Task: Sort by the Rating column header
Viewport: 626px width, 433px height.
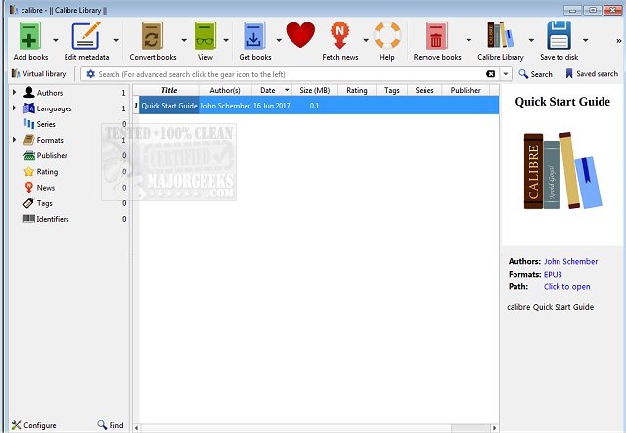Action: pyautogui.click(x=356, y=90)
